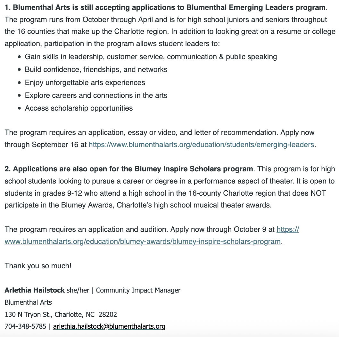Screen dimensions: 339x337
Task: Click the phone number 704-348-5785
Action: tap(26, 326)
